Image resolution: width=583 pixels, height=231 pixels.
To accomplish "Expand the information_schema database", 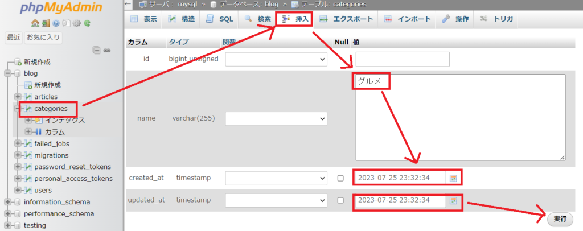I will [7, 202].
